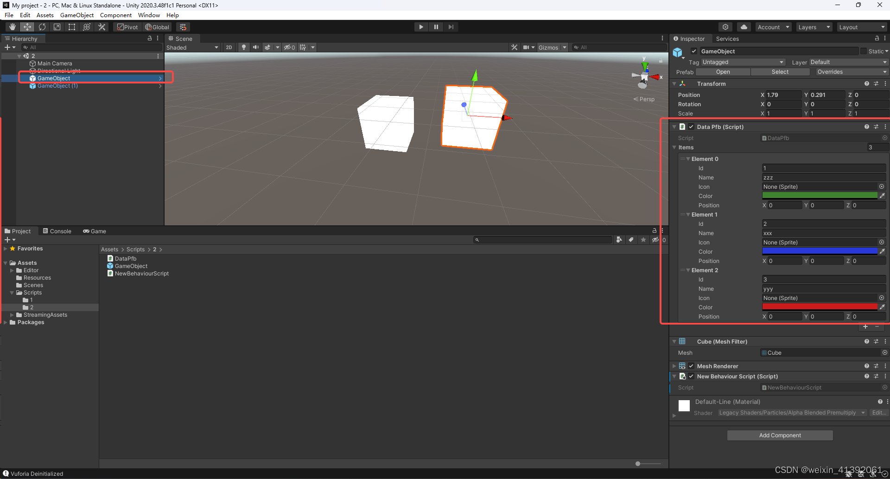The width and height of the screenshot is (890, 479).
Task: Uncheck the GameObject active checkbox
Action: pos(694,51)
